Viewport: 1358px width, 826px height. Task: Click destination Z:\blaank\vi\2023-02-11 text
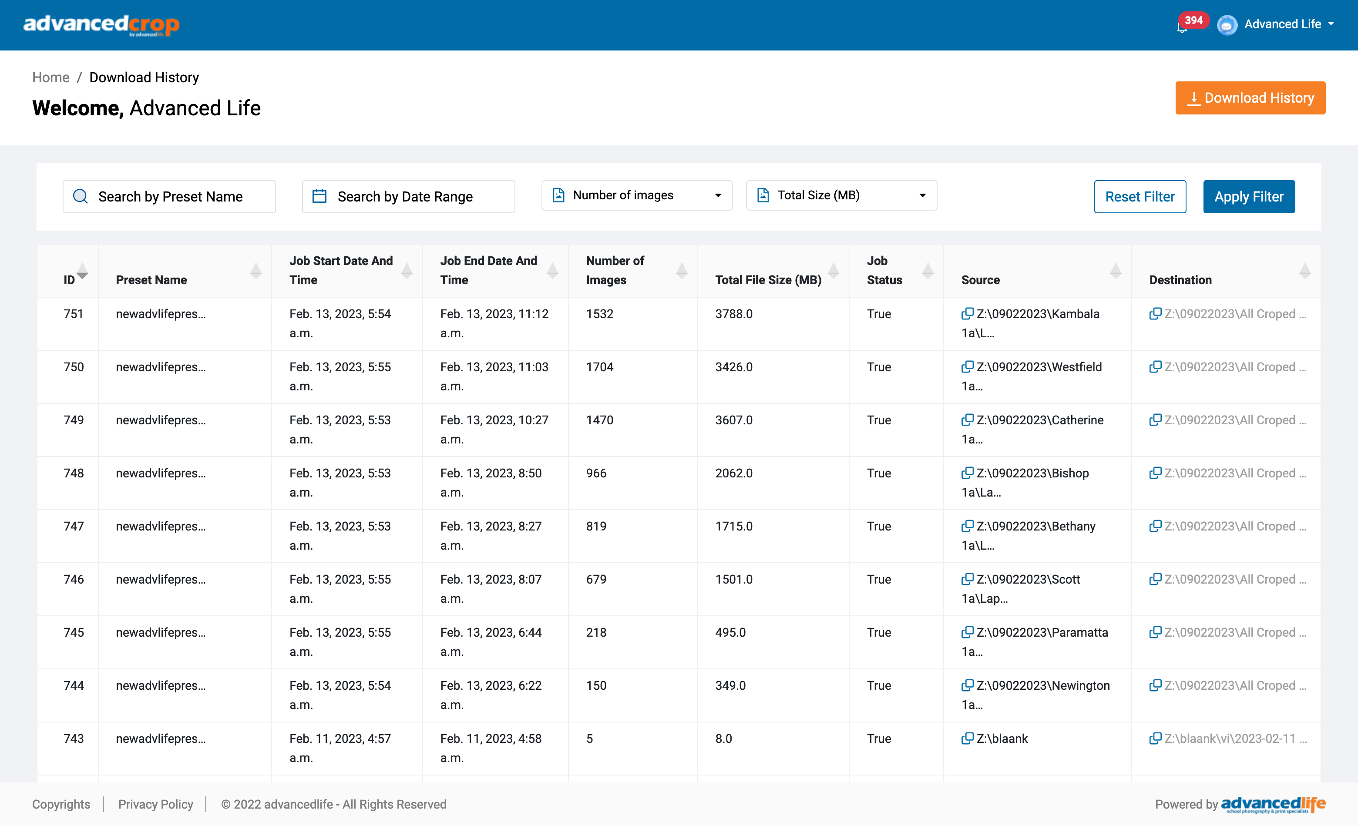tap(1235, 739)
